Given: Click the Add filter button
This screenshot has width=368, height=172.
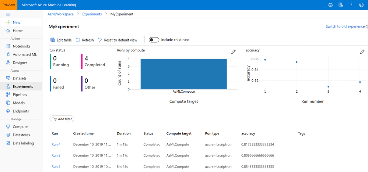Looking at the screenshot, I should pos(62,119).
